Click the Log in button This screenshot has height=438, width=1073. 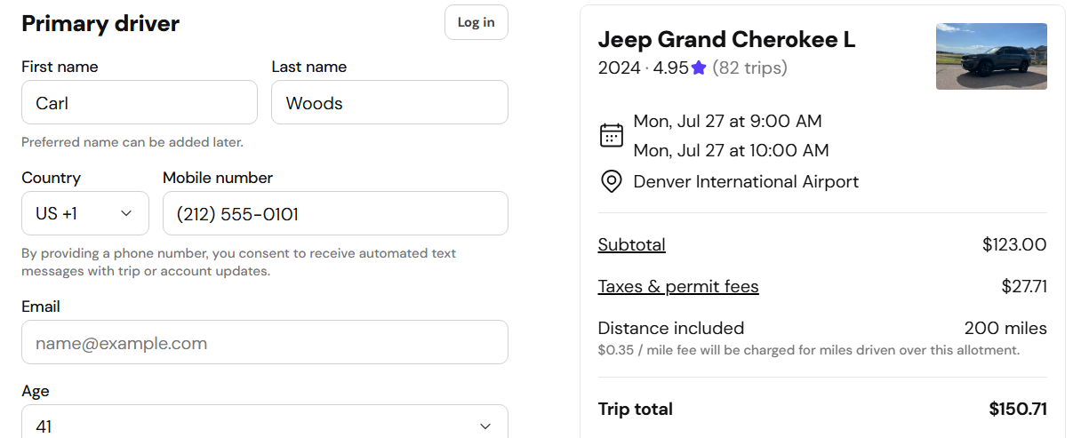[476, 22]
